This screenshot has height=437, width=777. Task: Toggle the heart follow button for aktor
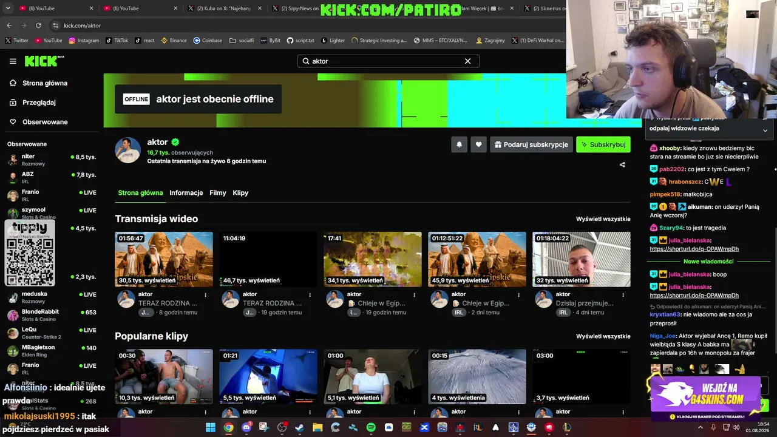(478, 144)
